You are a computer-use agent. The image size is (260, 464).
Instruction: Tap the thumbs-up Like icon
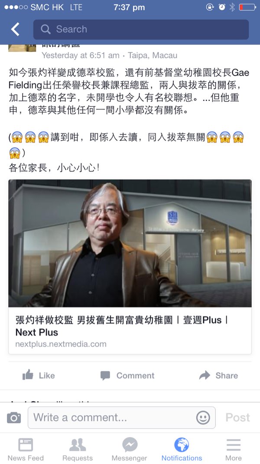tap(28, 375)
